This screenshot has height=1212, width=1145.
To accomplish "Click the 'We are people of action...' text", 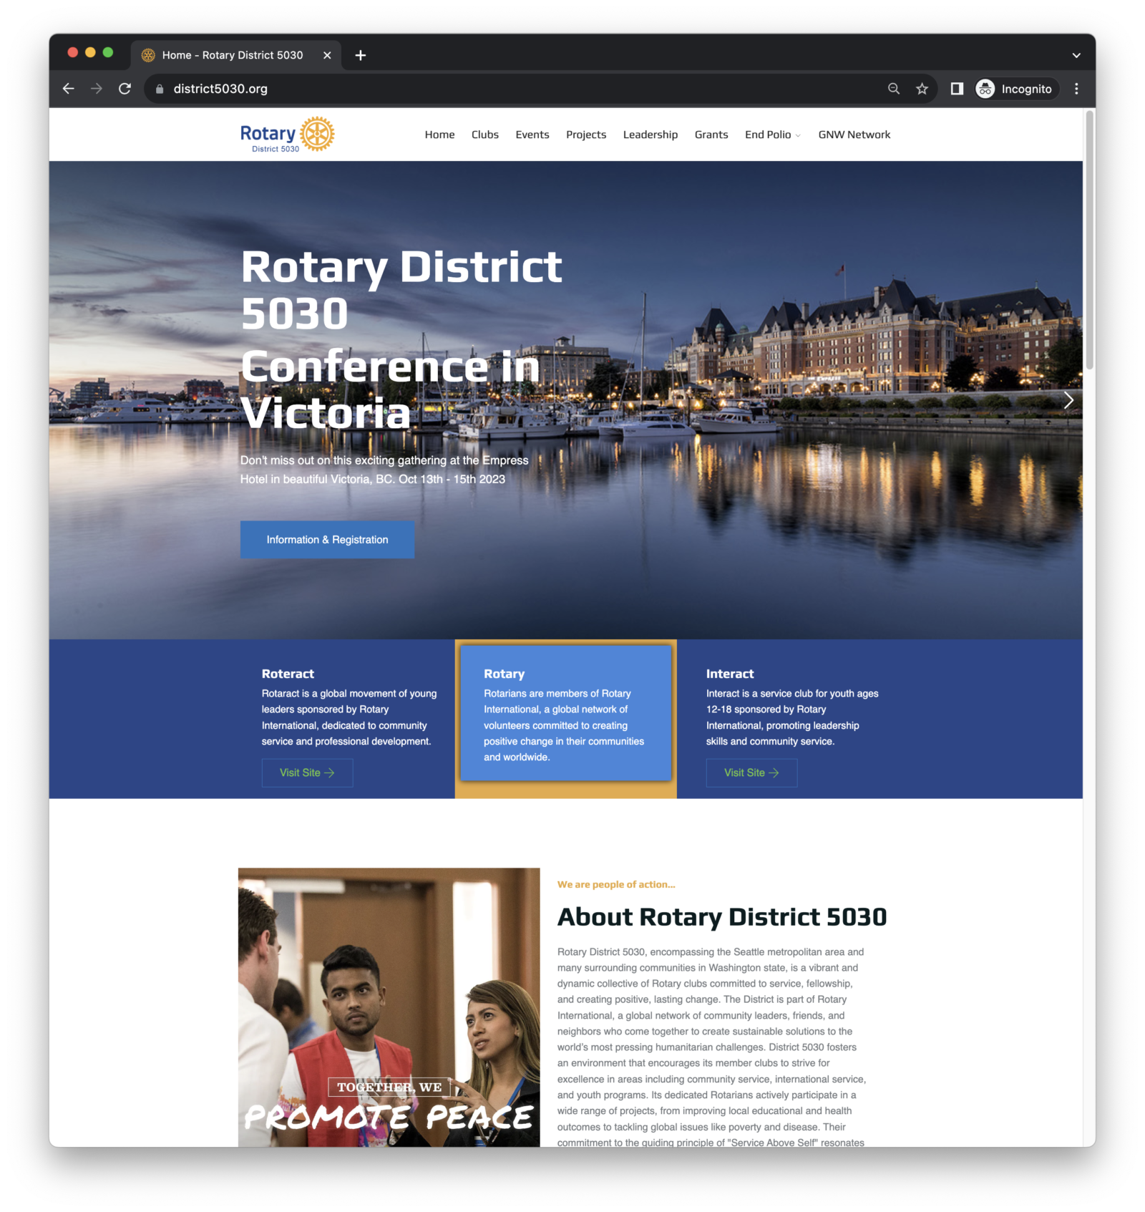I will pyautogui.click(x=616, y=885).
